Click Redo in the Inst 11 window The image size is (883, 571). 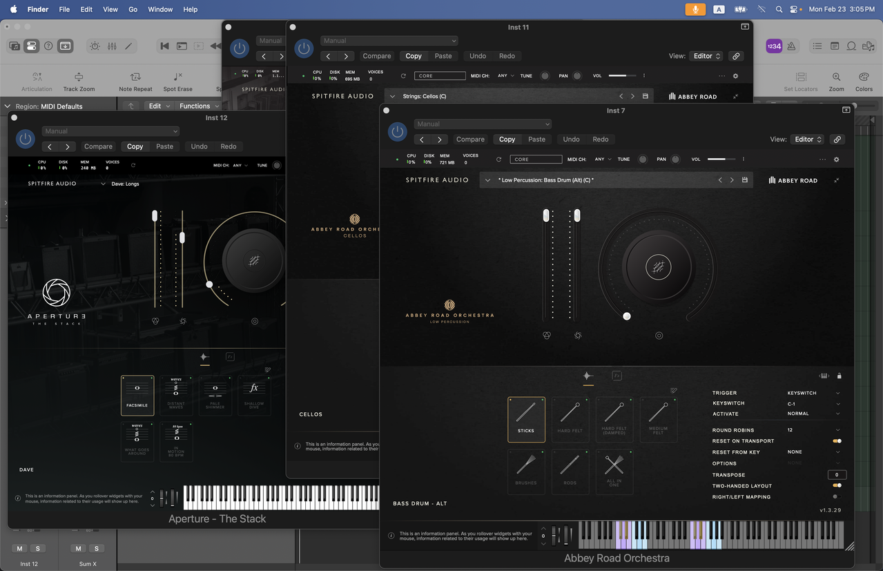point(507,56)
